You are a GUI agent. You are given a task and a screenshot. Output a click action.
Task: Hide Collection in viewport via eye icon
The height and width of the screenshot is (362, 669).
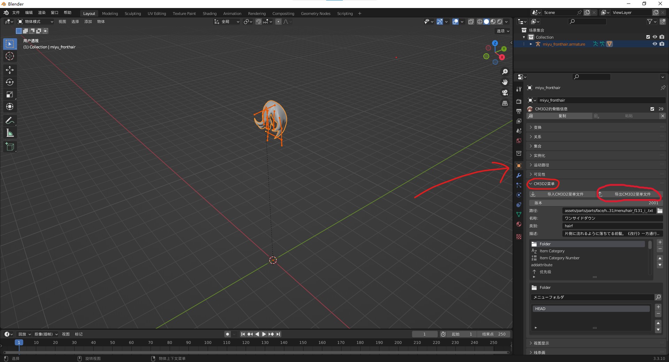point(655,37)
